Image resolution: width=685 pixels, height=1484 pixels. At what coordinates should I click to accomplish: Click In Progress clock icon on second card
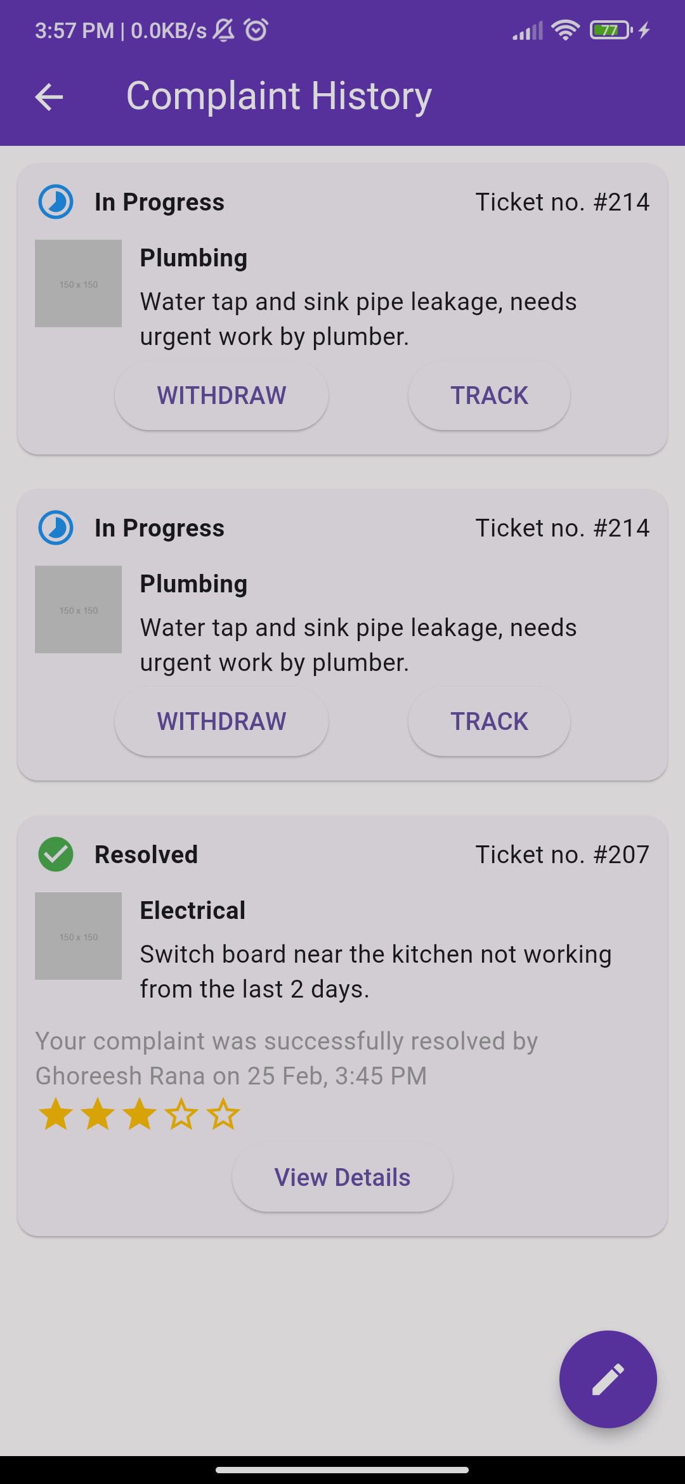(x=56, y=528)
